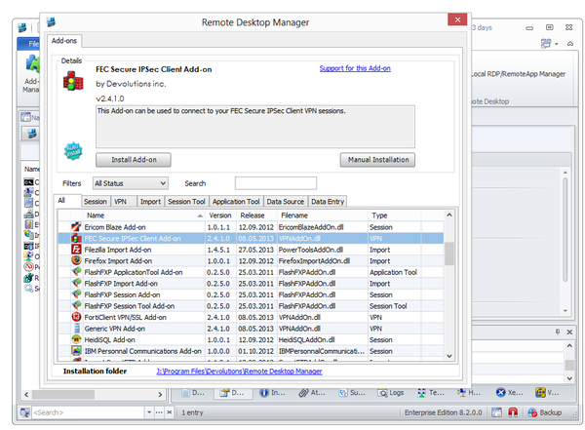Click the FEC Secure IPSec traffic light icon
The image size is (585, 430).
click(x=73, y=81)
